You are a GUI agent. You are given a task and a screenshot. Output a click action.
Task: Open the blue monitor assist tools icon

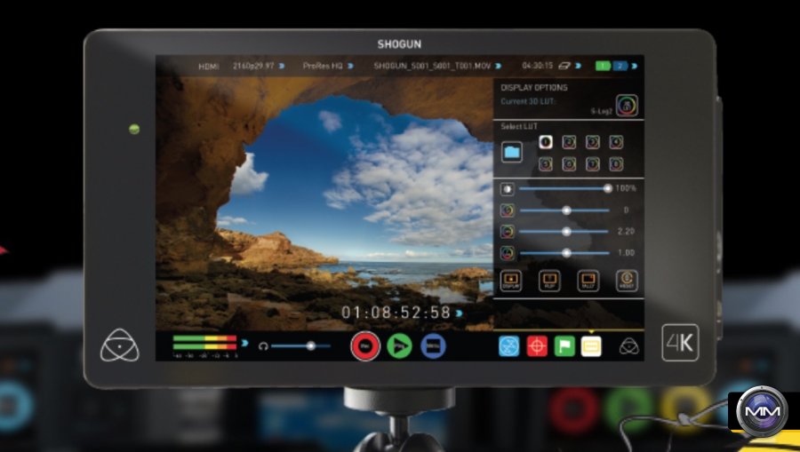508,346
